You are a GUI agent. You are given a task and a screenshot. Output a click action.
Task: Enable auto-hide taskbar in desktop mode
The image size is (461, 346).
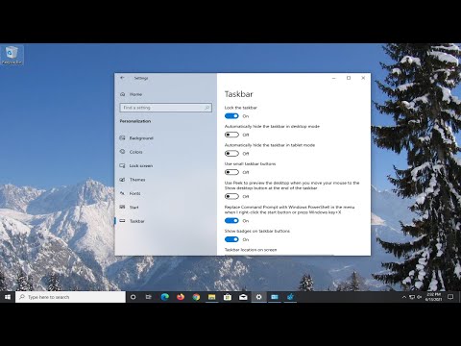[x=231, y=135]
